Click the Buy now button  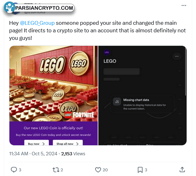[x=36, y=143]
